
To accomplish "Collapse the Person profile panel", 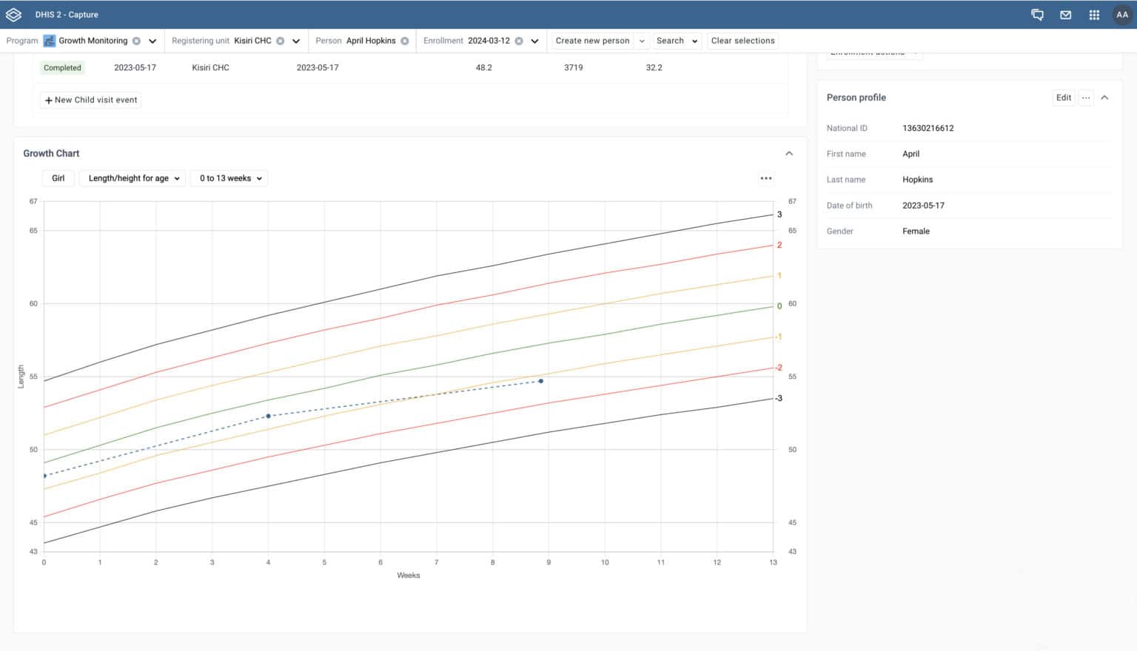I will (x=1105, y=97).
